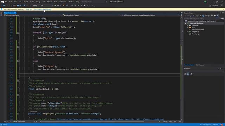Select the Solution 'Wicorel Script Demo' root node
Viewport: 225px width, 126px height.
pos(201,21)
